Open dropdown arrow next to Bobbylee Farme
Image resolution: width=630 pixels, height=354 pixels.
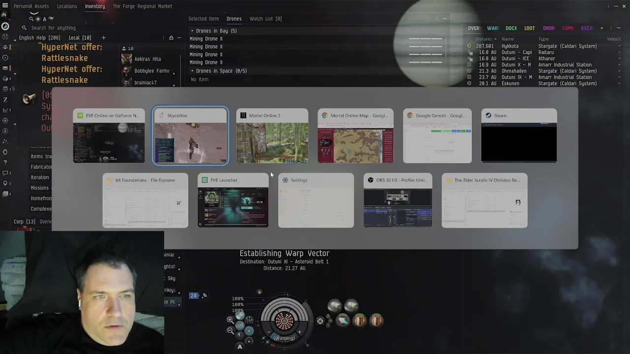pyautogui.click(x=174, y=73)
